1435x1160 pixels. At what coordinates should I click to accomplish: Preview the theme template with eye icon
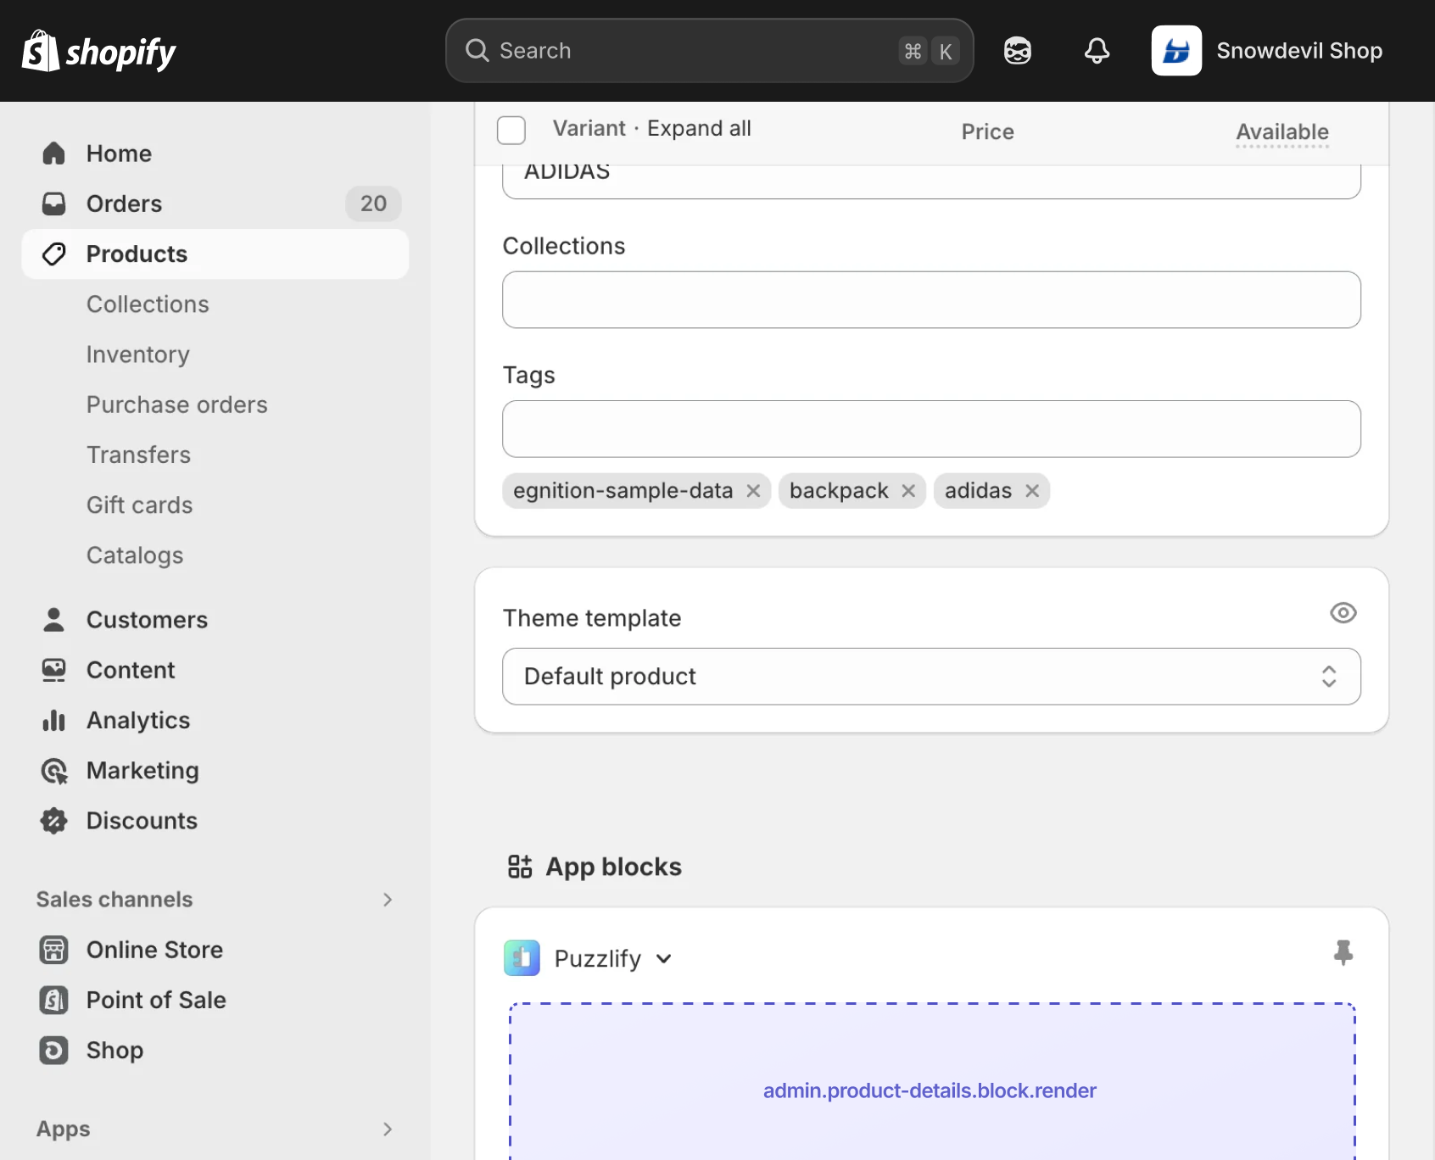pyautogui.click(x=1343, y=613)
